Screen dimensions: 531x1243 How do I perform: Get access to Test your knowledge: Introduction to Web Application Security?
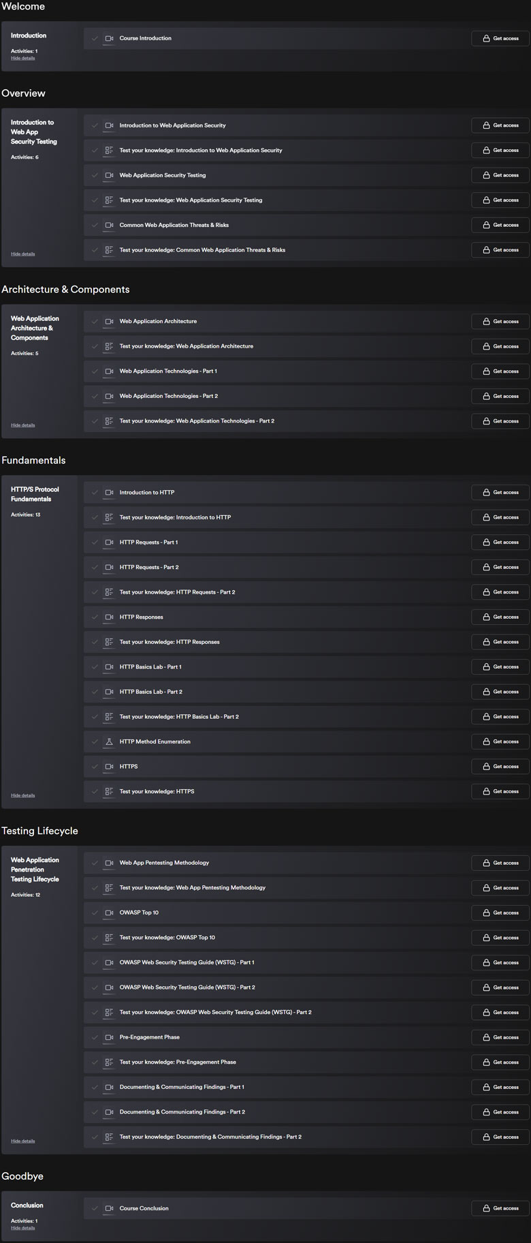click(x=500, y=151)
